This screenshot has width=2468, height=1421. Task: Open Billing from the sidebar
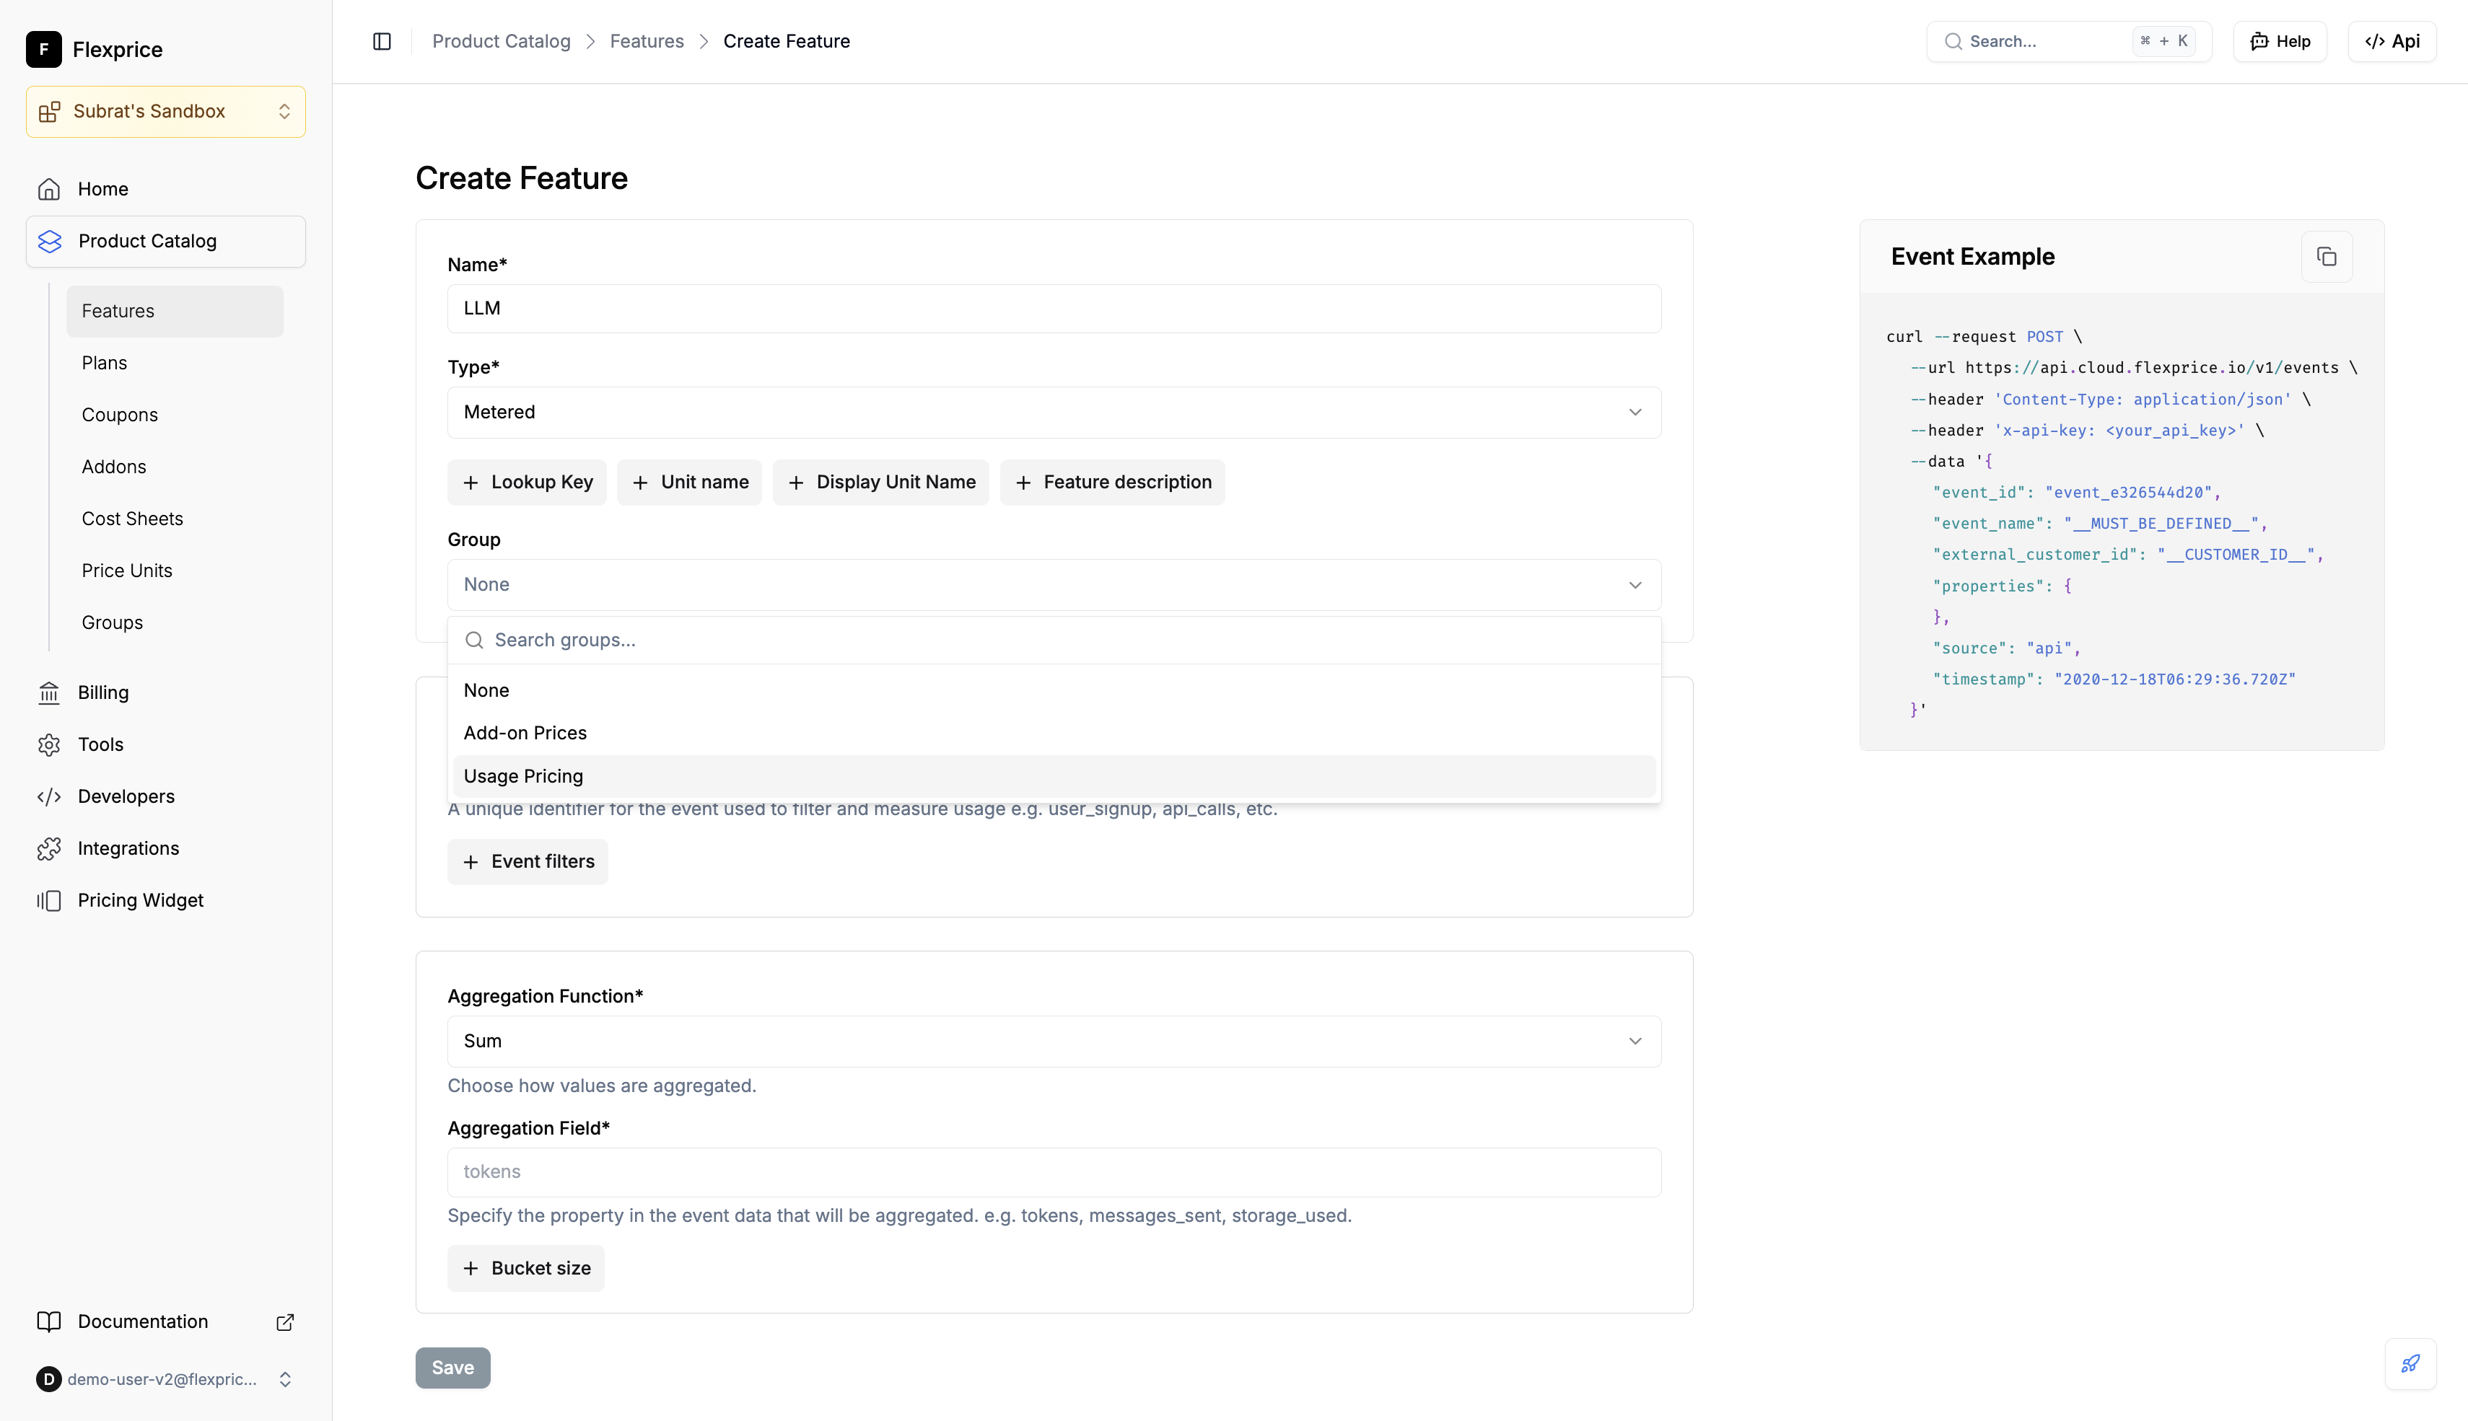pyautogui.click(x=102, y=692)
